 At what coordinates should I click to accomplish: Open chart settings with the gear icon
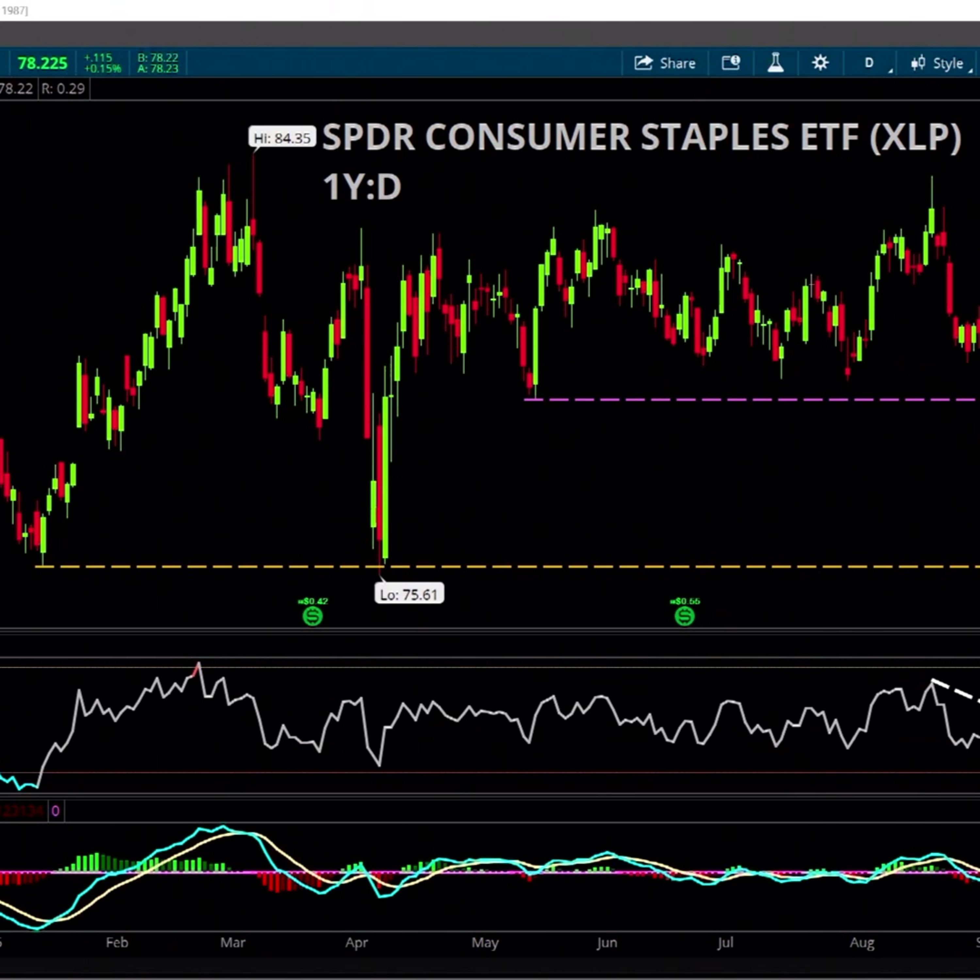point(820,63)
